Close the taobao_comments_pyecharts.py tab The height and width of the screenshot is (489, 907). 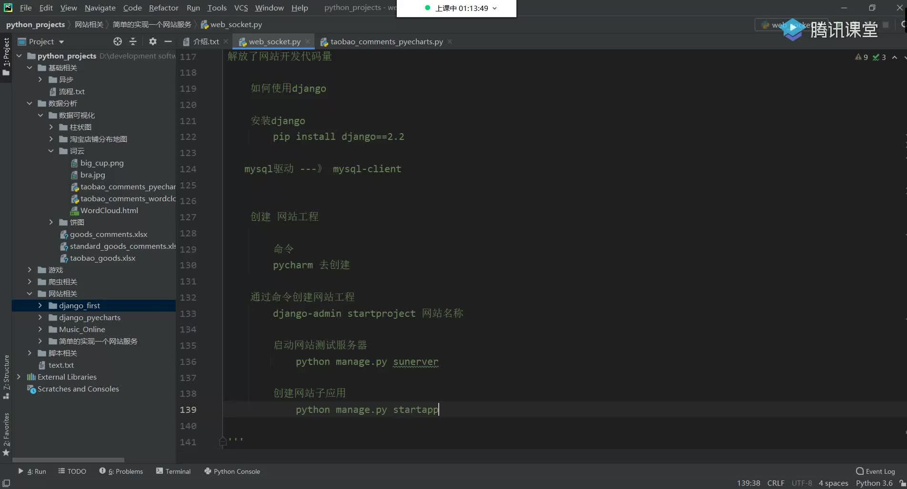(450, 41)
